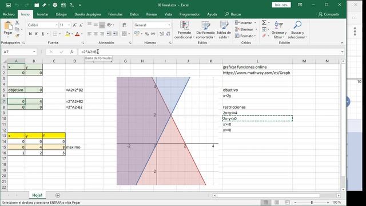Open the font size dropdown
The width and height of the screenshot is (366, 206).
click(69, 25)
